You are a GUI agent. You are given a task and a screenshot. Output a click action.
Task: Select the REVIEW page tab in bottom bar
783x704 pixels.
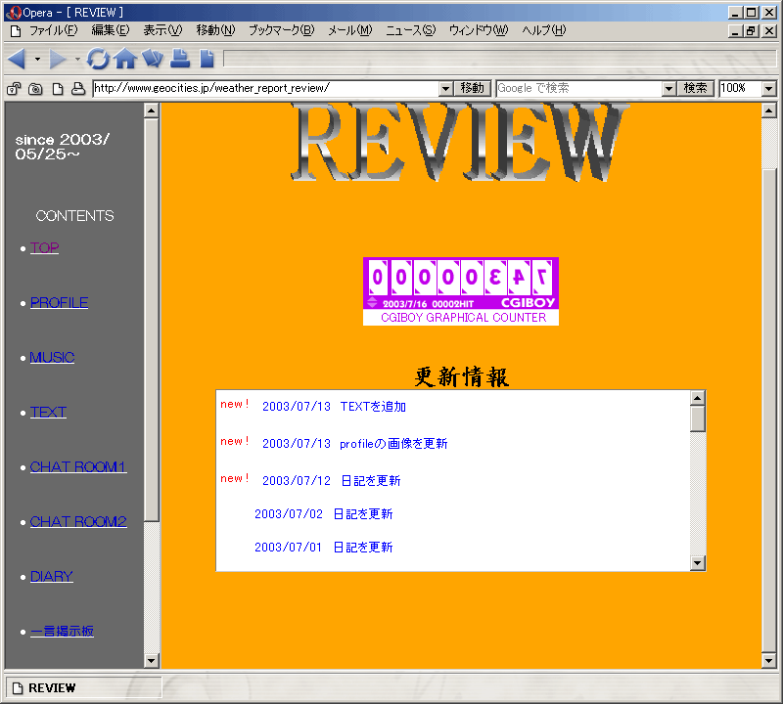(83, 688)
